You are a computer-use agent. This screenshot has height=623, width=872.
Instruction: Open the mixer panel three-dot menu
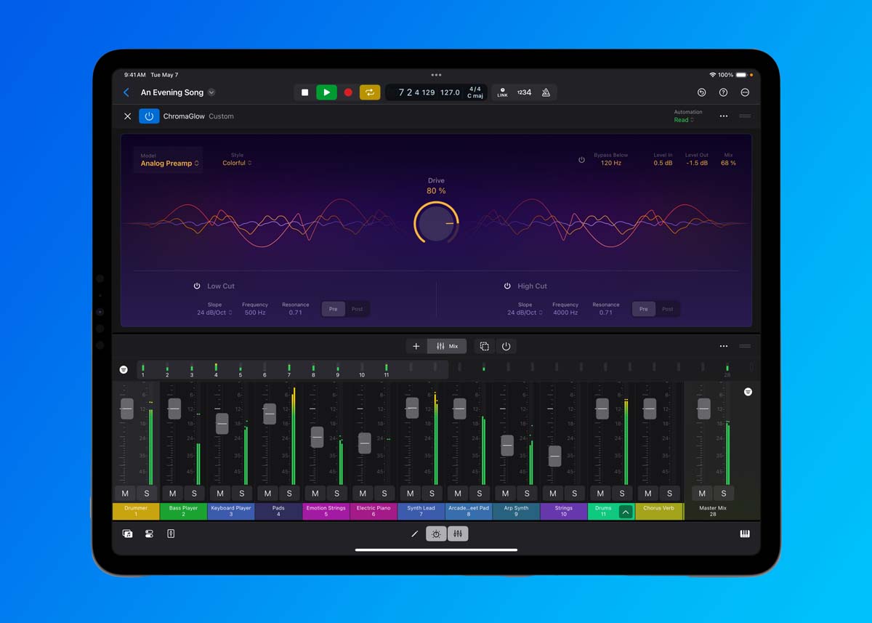(723, 346)
